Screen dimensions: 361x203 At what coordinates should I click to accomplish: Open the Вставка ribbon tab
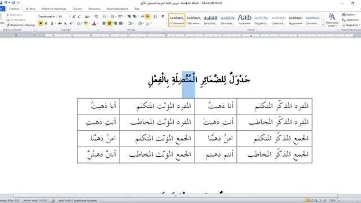pos(30,9)
